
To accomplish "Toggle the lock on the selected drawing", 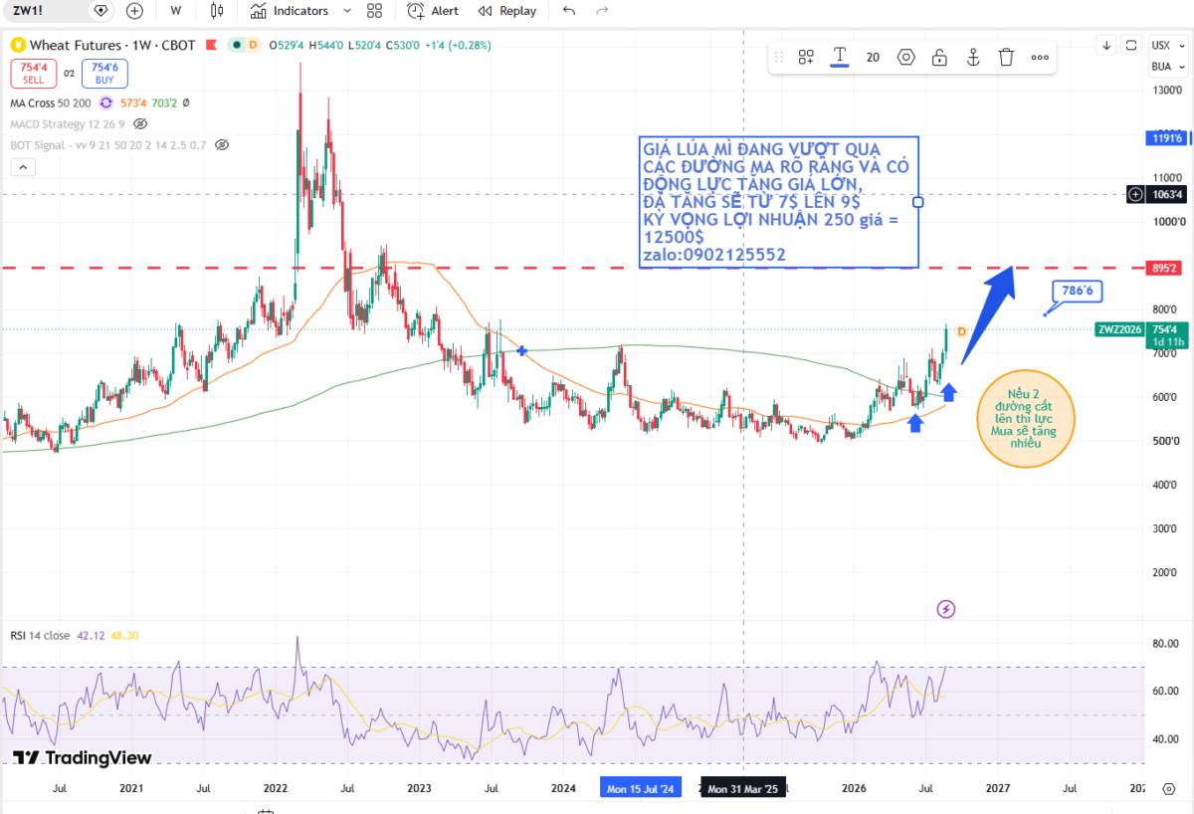I will (x=939, y=57).
